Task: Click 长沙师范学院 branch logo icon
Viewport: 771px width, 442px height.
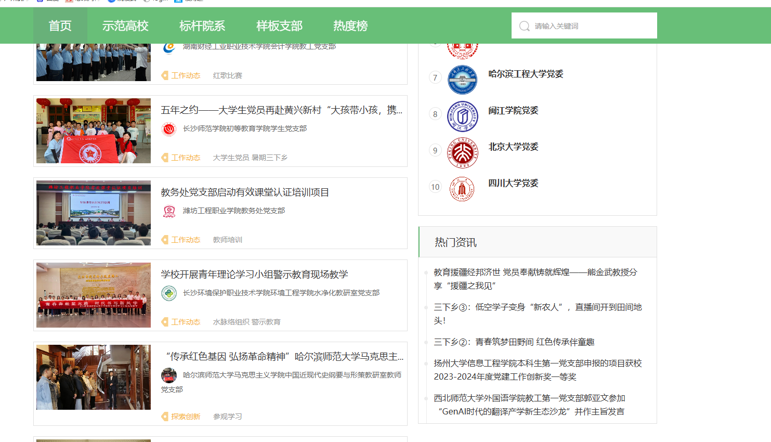Action: [x=169, y=129]
